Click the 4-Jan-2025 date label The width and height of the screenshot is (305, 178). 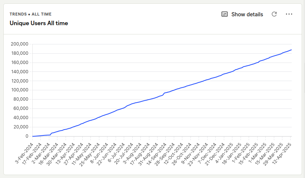[224, 153]
